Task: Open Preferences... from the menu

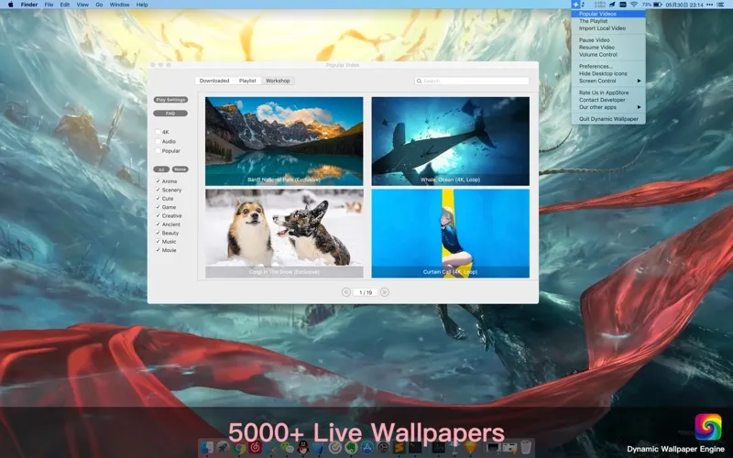Action: [x=608, y=66]
